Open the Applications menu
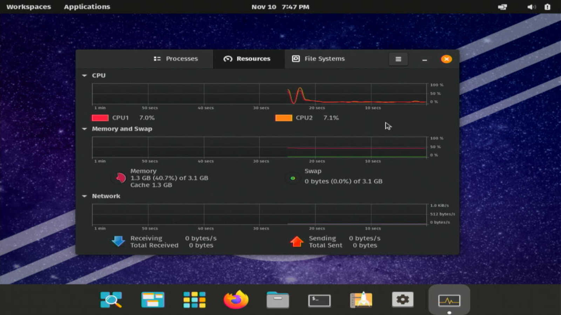Screen dimensions: 561x315 coord(87,7)
